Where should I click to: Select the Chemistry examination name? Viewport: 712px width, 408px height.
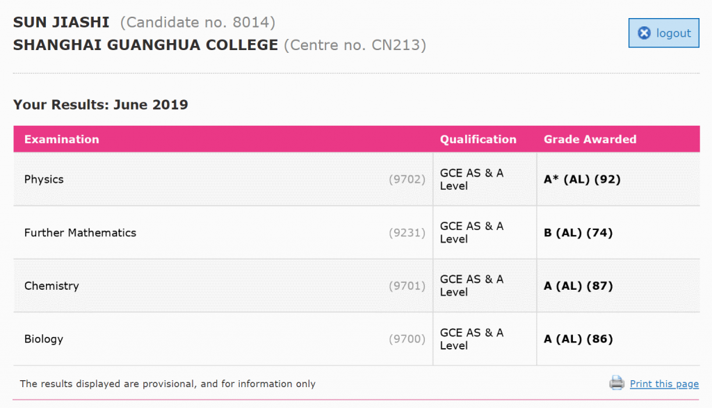(x=51, y=286)
